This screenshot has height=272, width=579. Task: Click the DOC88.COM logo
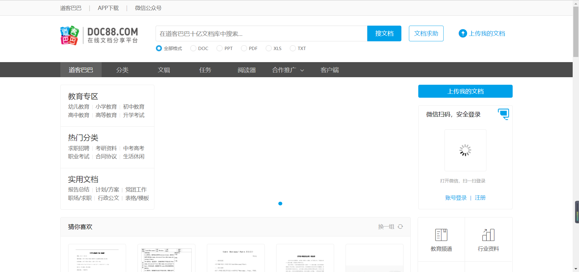[x=99, y=35]
